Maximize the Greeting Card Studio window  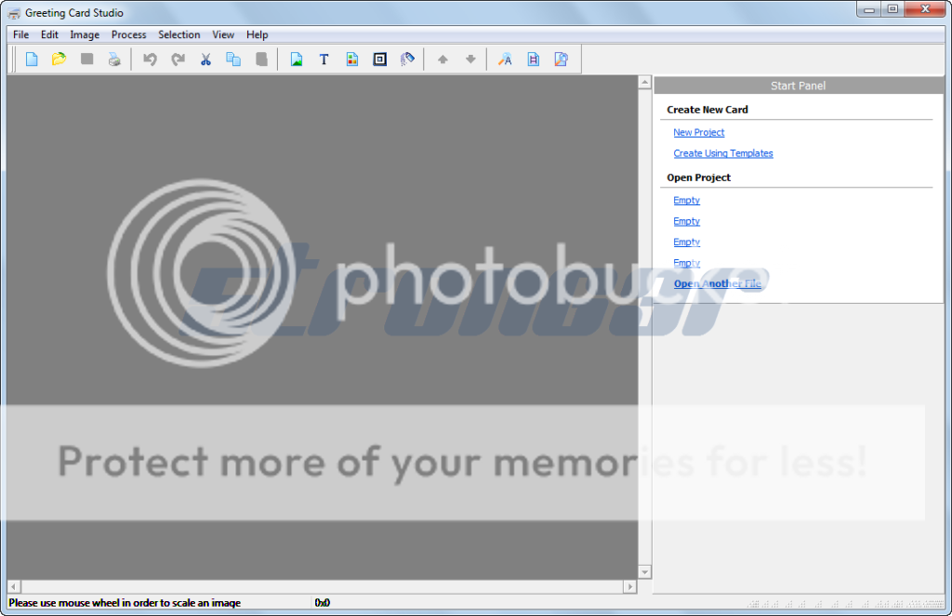point(892,9)
